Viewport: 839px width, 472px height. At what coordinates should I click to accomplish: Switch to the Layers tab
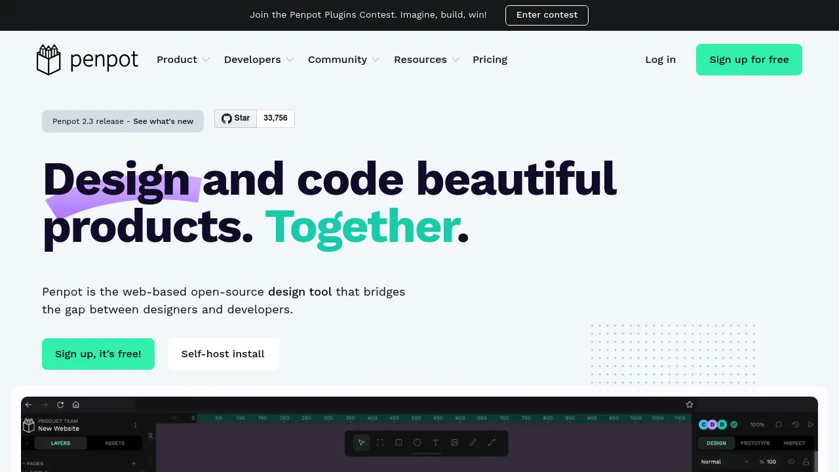(x=61, y=443)
